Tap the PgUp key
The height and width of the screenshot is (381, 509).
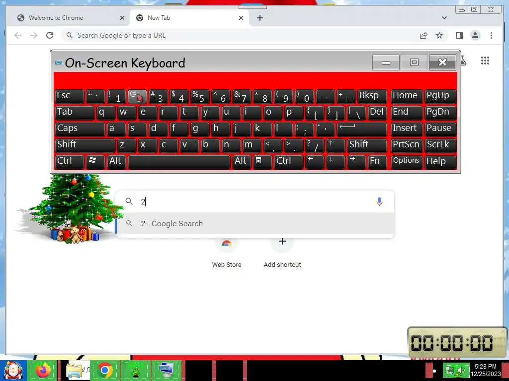pyautogui.click(x=440, y=97)
